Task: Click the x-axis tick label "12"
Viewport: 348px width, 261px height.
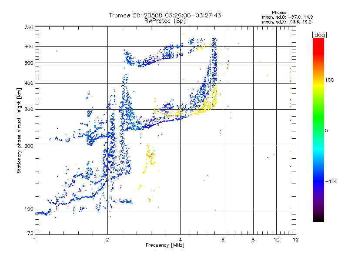Action: click(x=296, y=240)
